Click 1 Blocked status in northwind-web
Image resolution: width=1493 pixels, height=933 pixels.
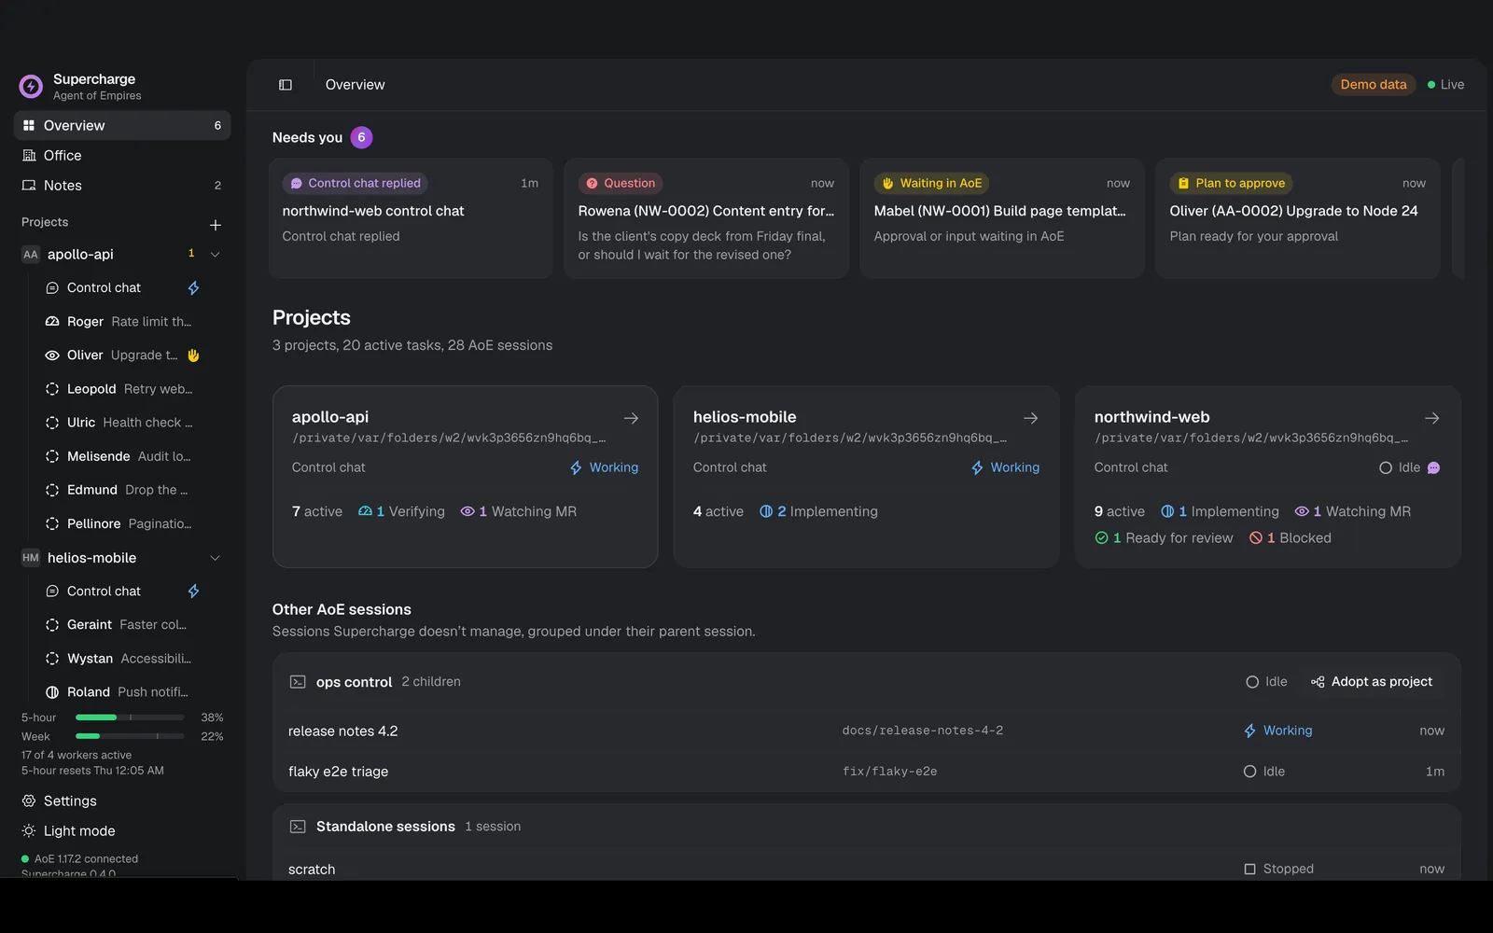point(1291,538)
